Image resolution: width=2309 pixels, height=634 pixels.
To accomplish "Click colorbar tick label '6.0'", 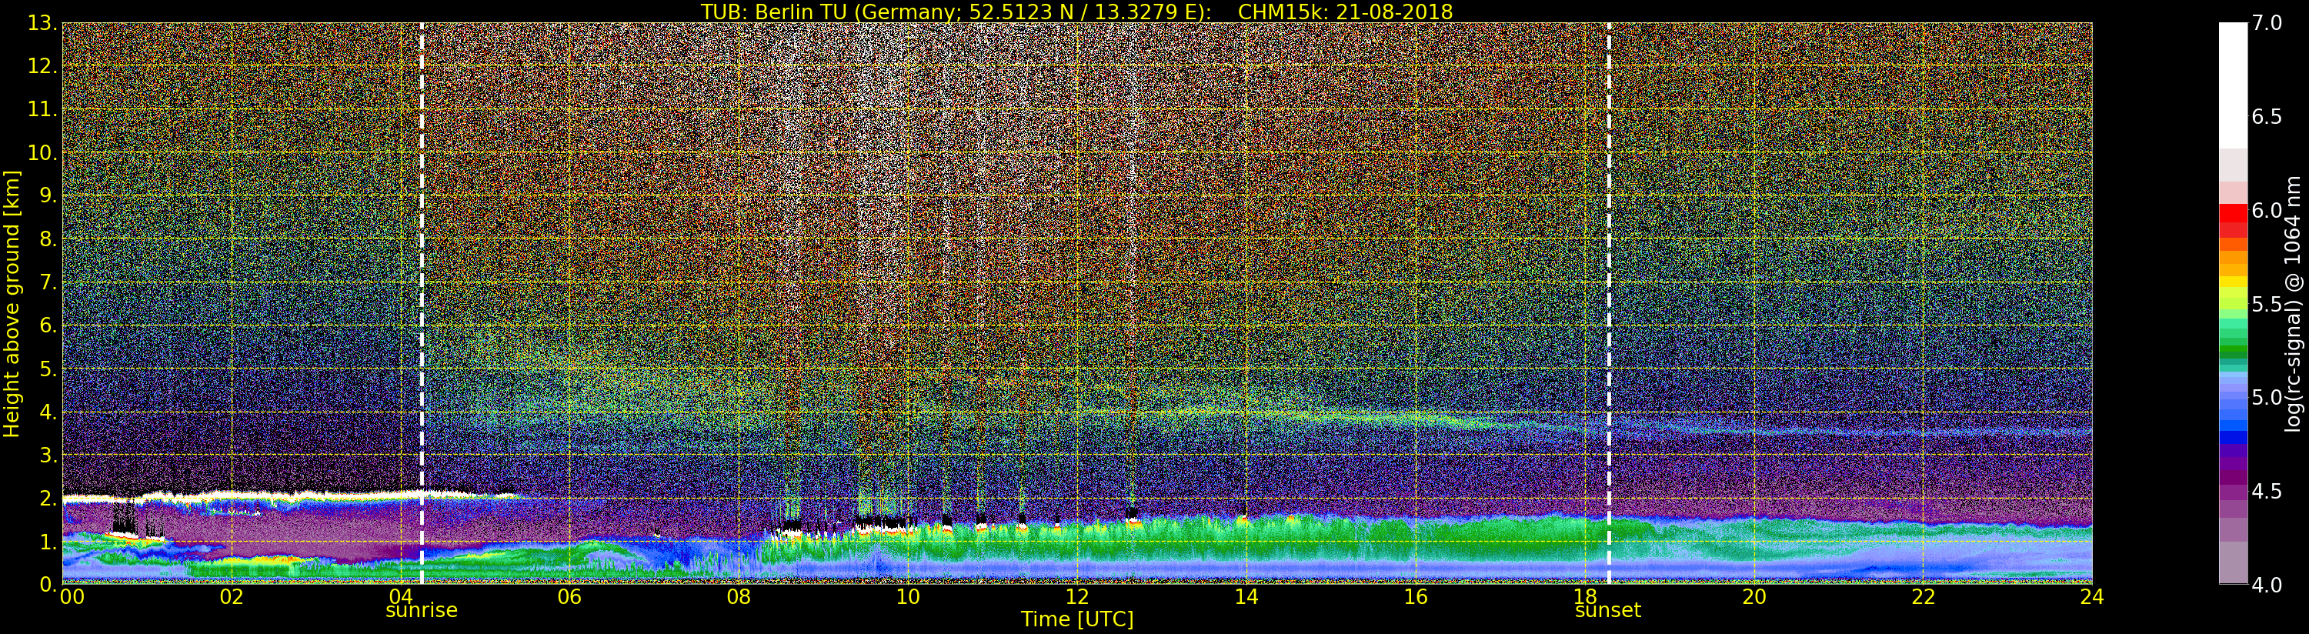I will coord(2267,210).
